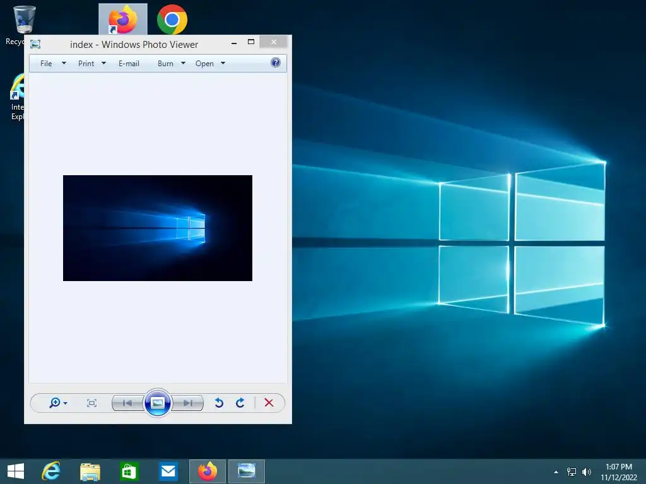Open the zoom magnifier control
This screenshot has height=484, width=646.
pos(55,403)
